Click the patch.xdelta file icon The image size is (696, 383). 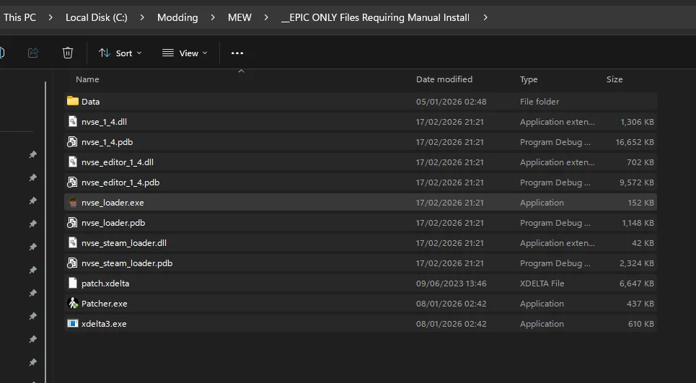pos(72,283)
